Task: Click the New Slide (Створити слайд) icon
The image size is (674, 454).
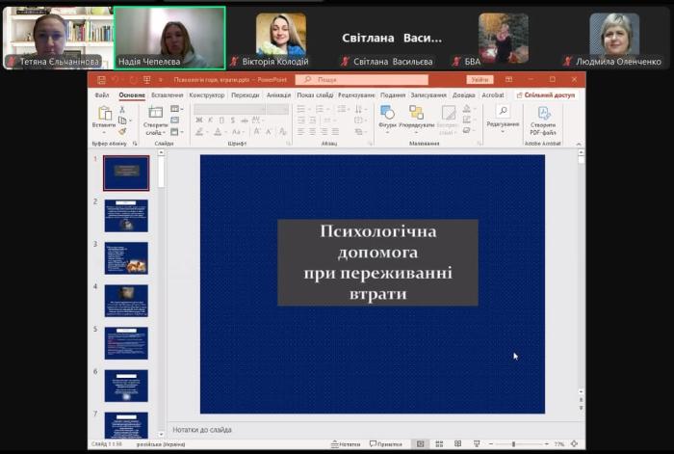Action: [x=155, y=113]
